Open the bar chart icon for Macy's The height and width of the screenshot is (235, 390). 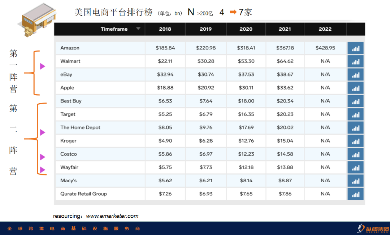coord(355,180)
